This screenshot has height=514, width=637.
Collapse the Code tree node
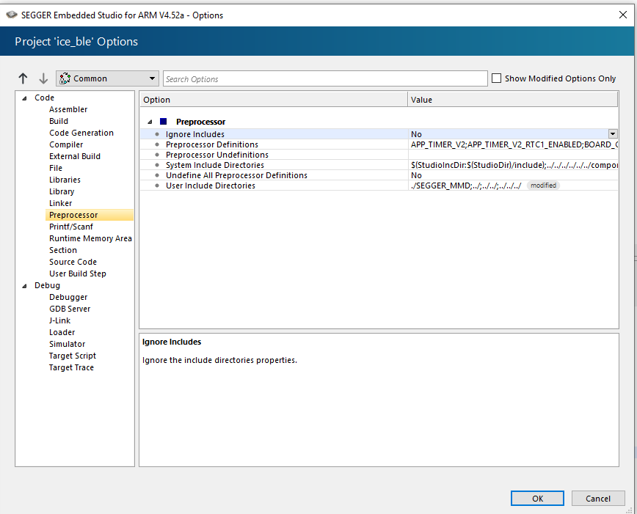tap(23, 98)
